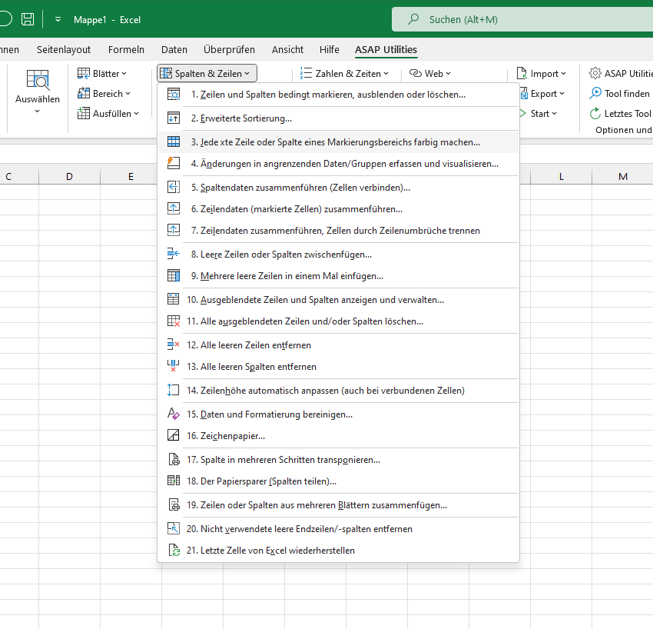Click icon of item 20 Endzeilen entfernen
This screenshot has height=629, width=653.
(x=174, y=528)
